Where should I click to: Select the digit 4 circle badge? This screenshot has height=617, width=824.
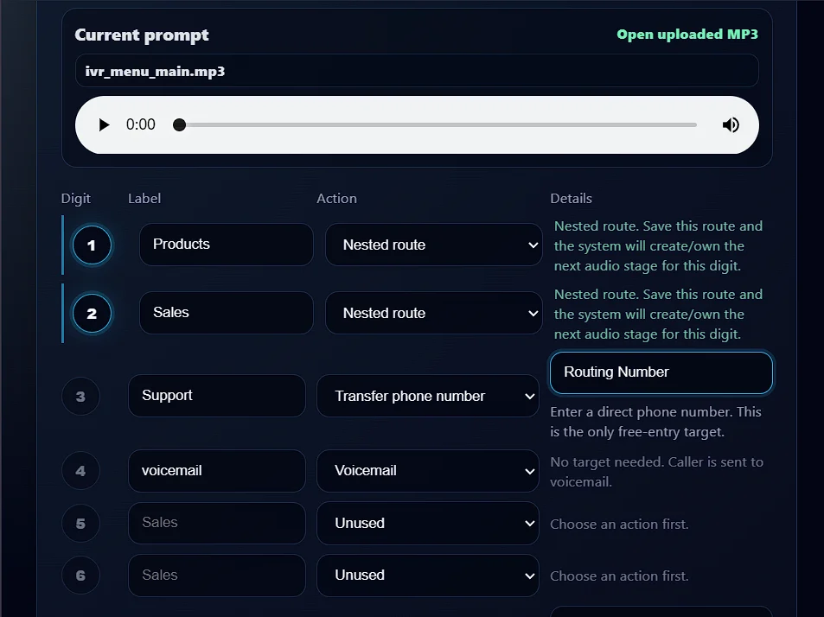click(x=80, y=471)
